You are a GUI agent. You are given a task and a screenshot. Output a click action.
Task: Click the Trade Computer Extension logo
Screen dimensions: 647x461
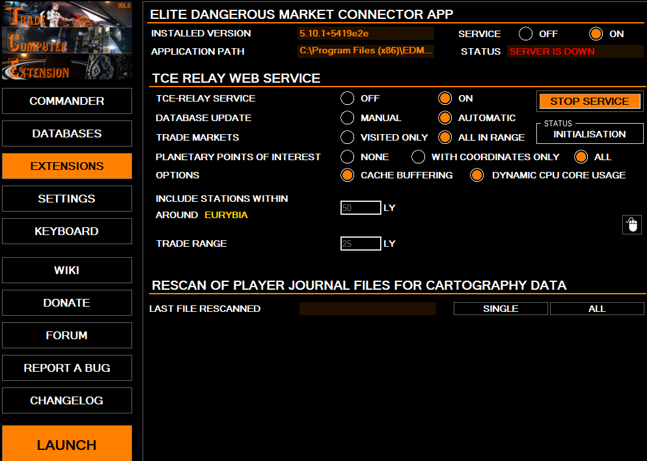(x=67, y=40)
